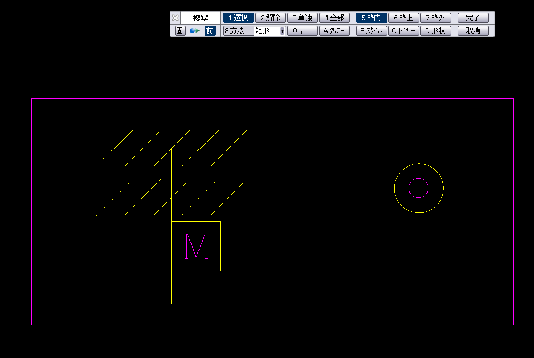Open the C.レイヤー layer filter
Viewport: 534px width, 358px height.
[x=403, y=31]
